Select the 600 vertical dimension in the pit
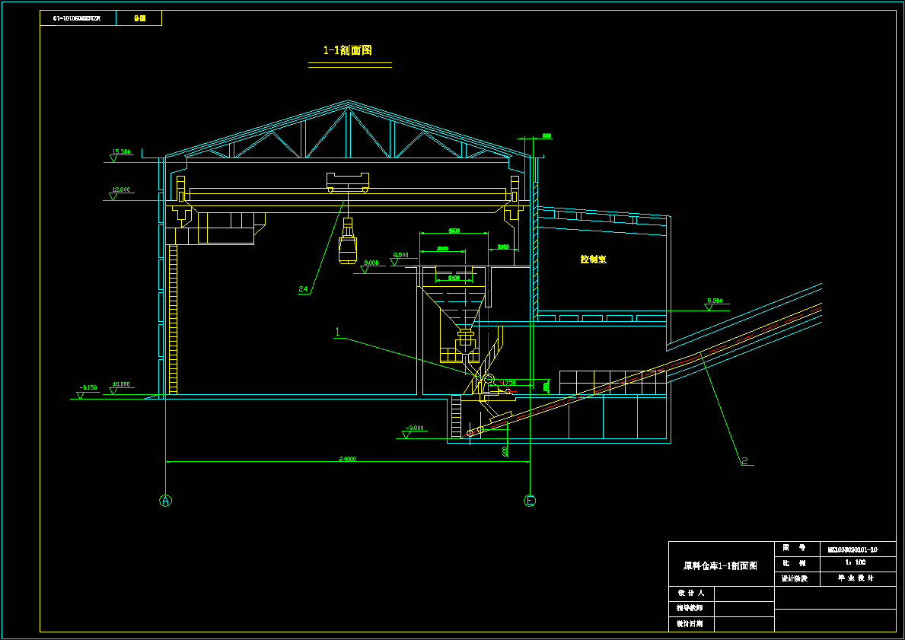Viewport: 905px width, 640px height. coord(505,451)
